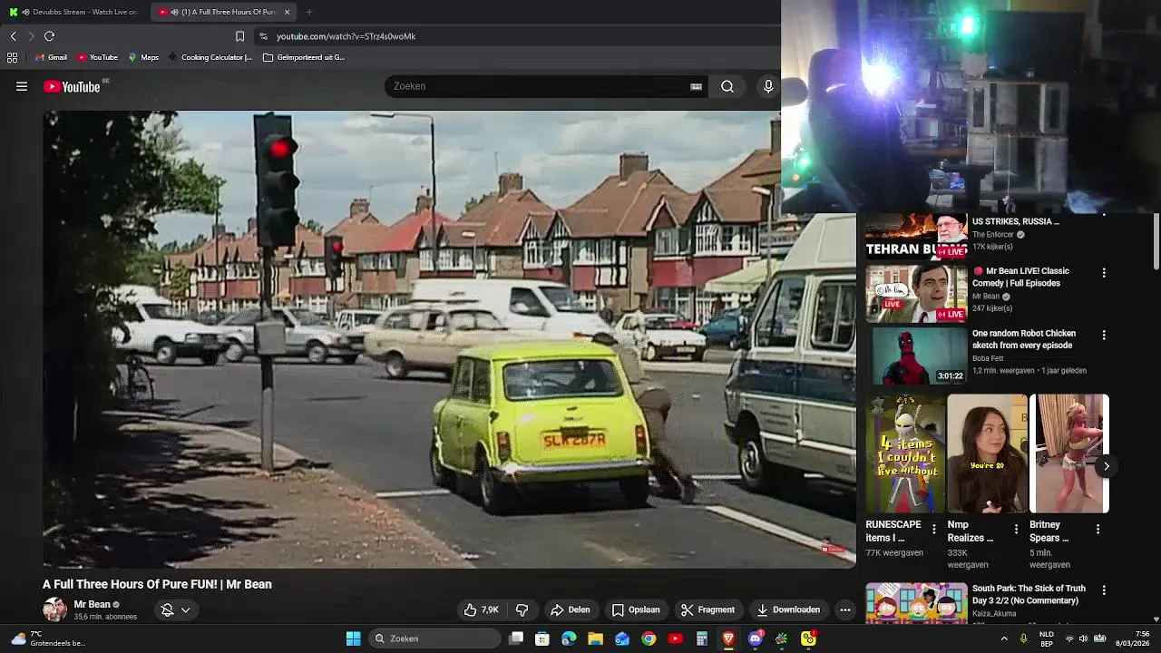
Task: Open the Britney Spears short thumbnail
Action: click(1068, 453)
